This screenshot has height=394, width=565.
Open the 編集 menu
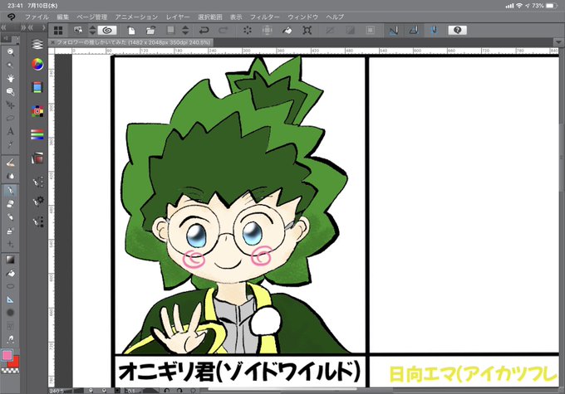point(62,17)
